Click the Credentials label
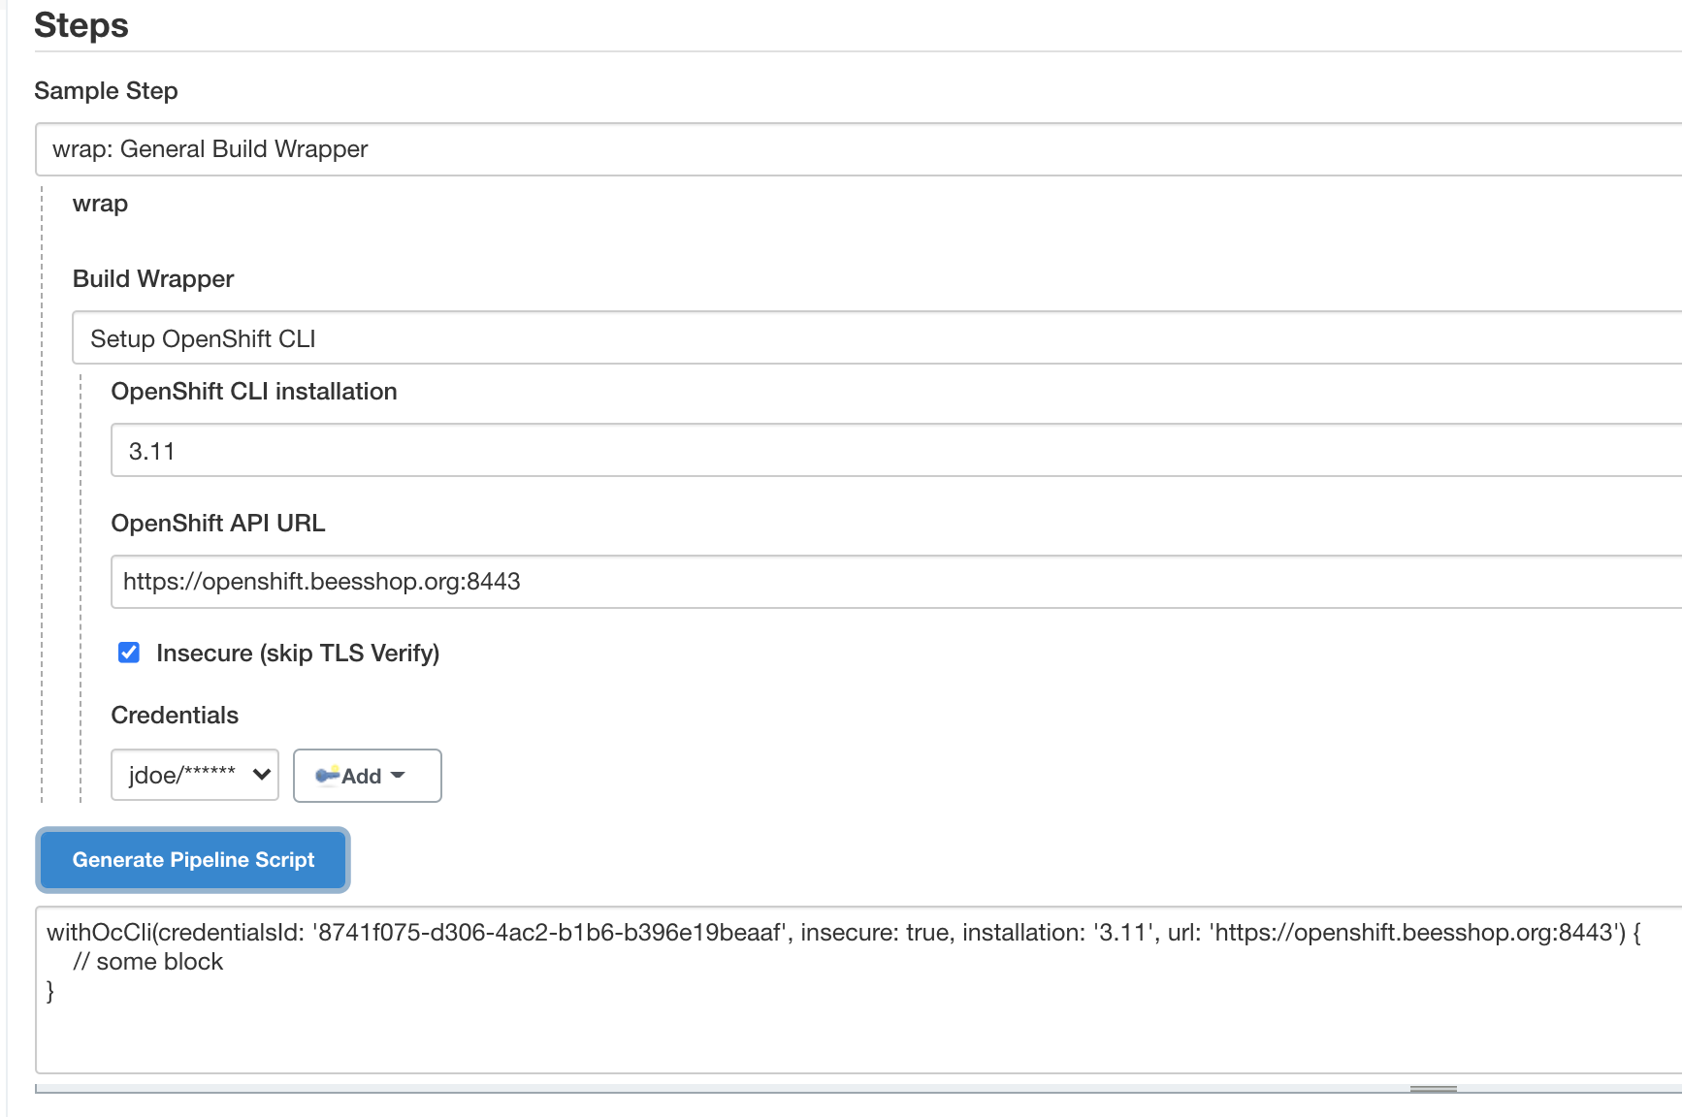Image resolution: width=1682 pixels, height=1117 pixels. click(x=175, y=716)
